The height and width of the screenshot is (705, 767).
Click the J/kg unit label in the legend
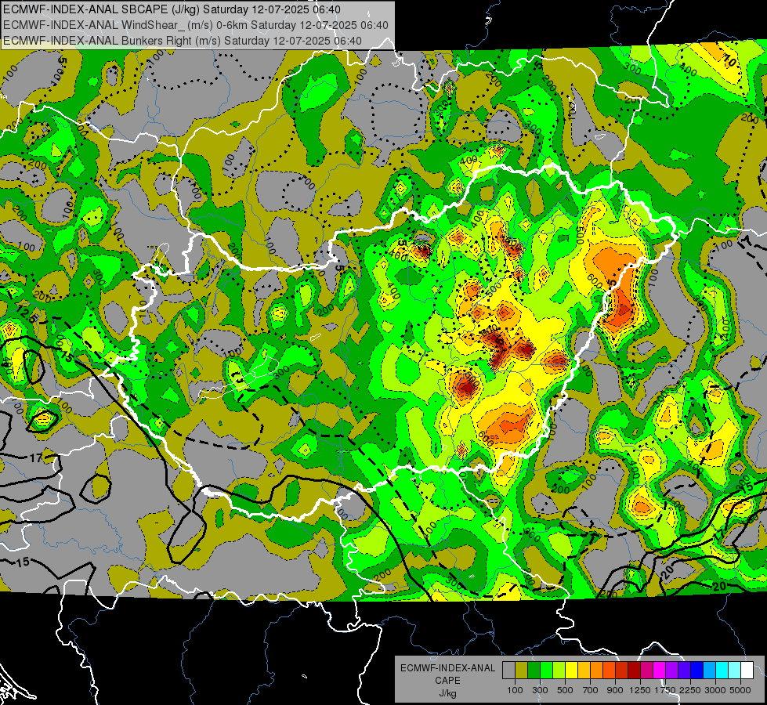[x=448, y=693]
